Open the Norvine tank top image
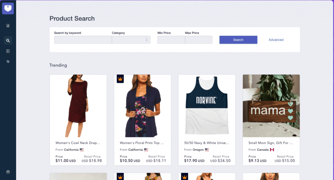This screenshot has height=180, width=334. (x=207, y=106)
